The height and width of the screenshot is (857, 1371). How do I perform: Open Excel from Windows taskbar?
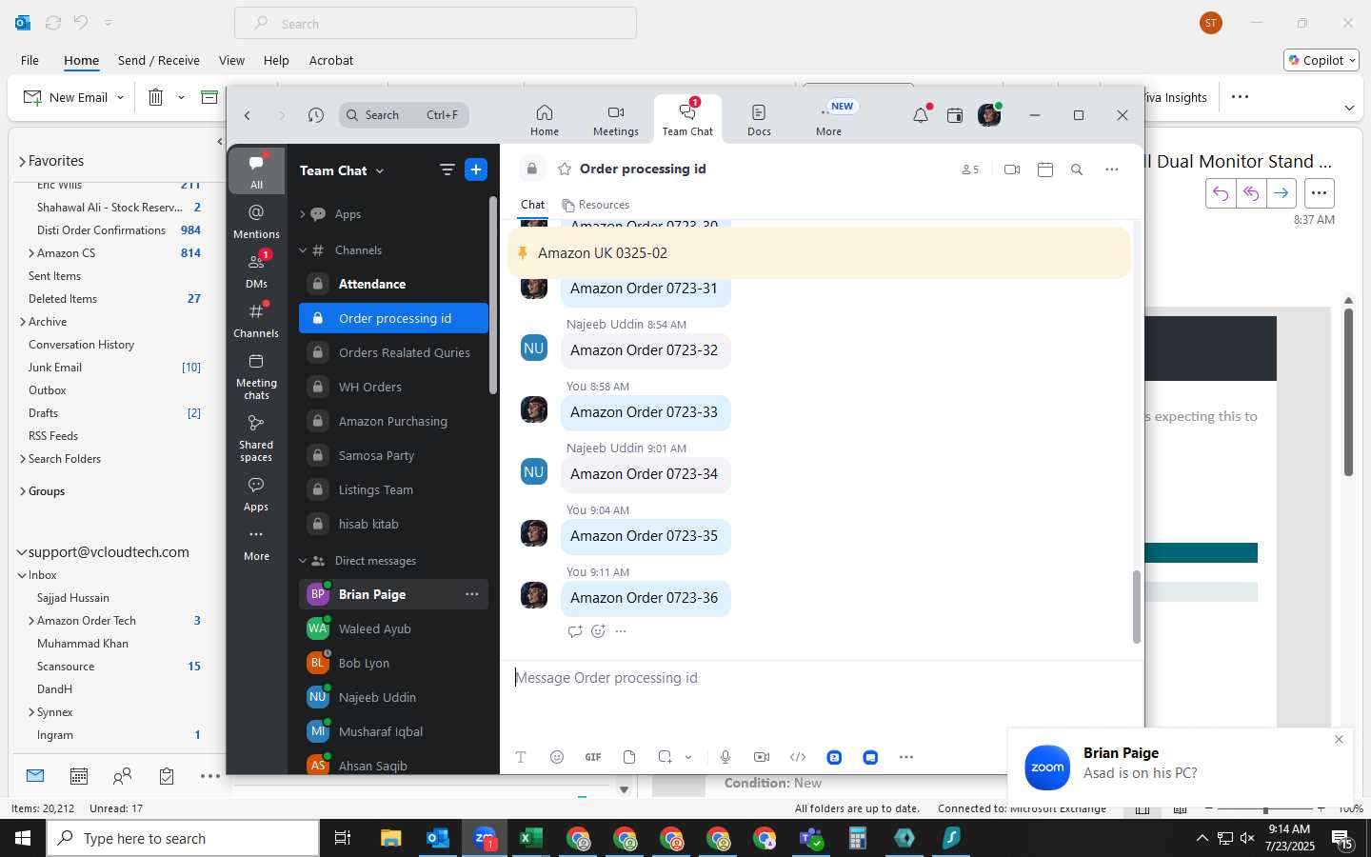(530, 839)
